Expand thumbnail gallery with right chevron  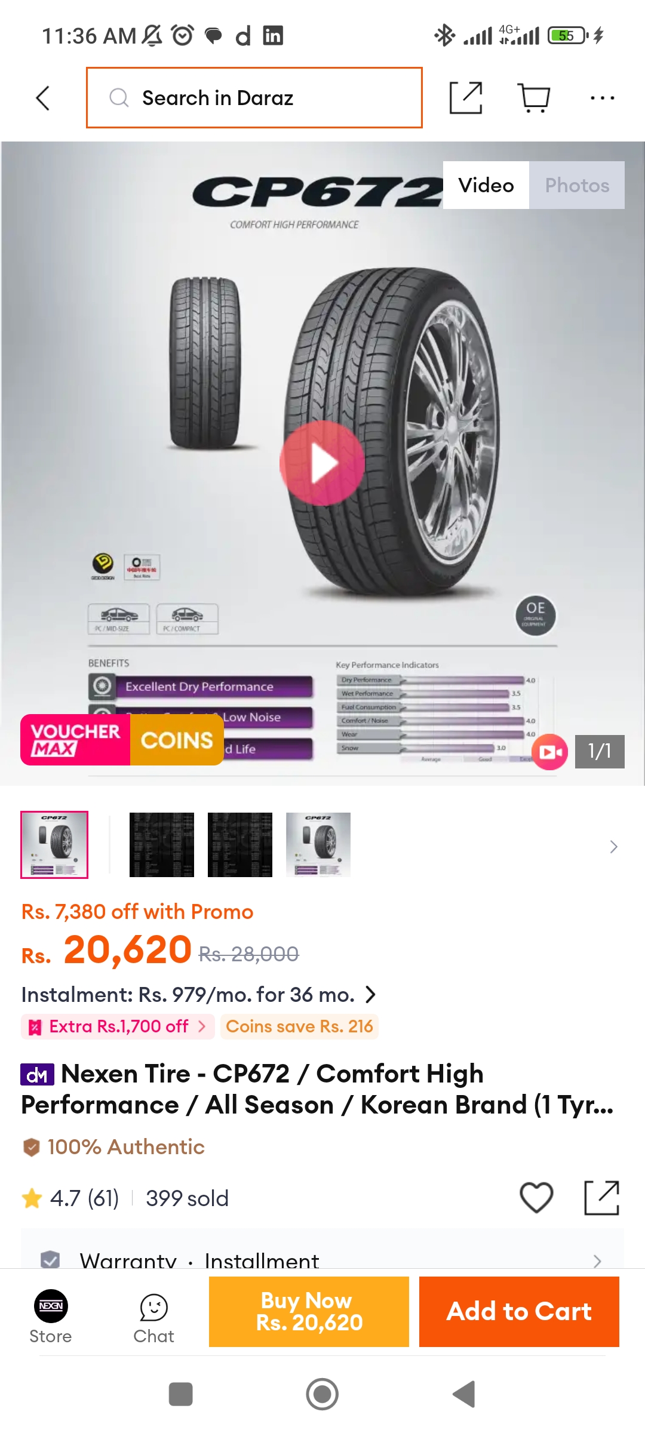[613, 847]
